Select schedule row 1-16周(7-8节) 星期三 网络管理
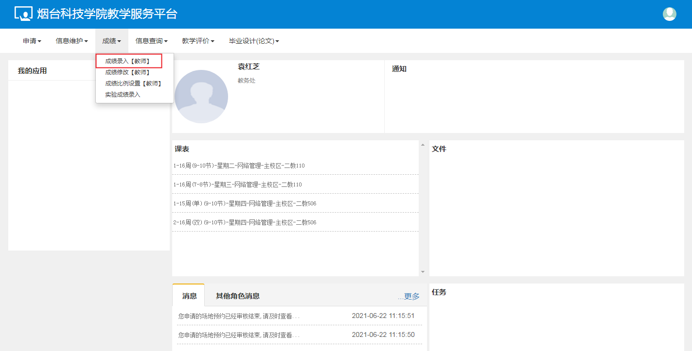This screenshot has height=351, width=692. click(x=295, y=184)
